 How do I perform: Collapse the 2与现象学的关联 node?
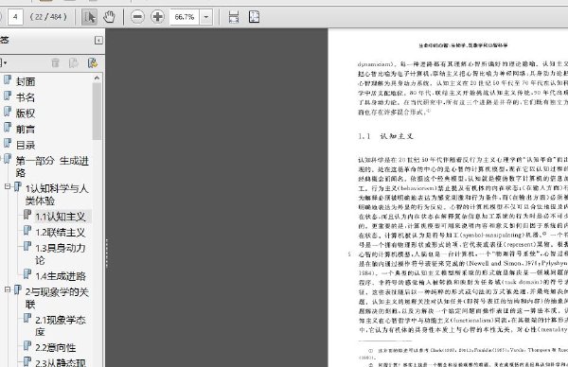tap(8, 289)
